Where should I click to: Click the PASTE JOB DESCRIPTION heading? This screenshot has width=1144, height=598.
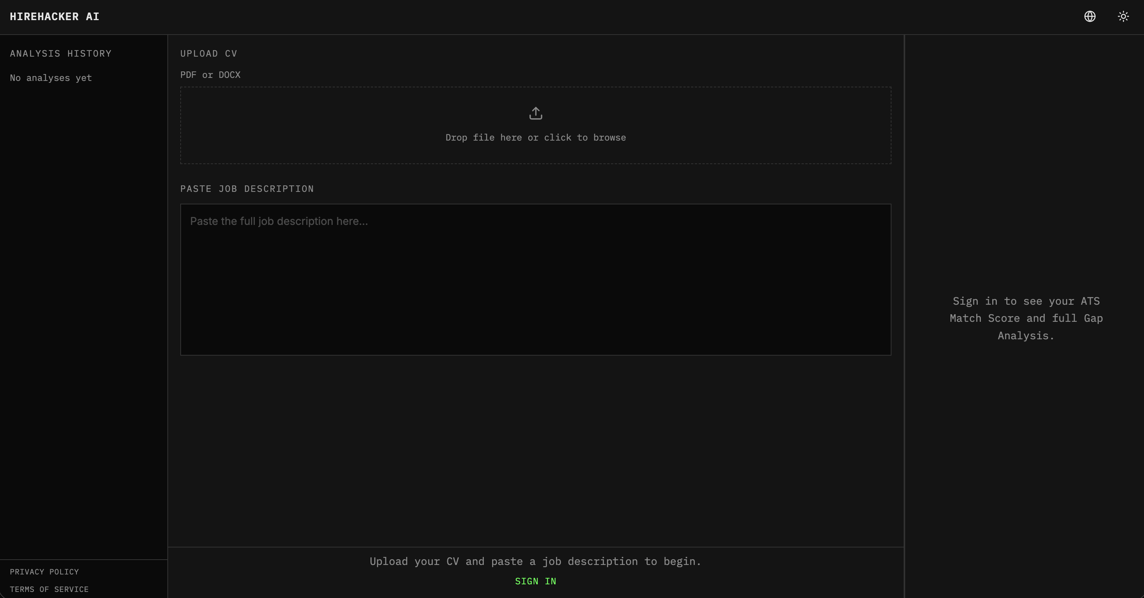(x=247, y=189)
